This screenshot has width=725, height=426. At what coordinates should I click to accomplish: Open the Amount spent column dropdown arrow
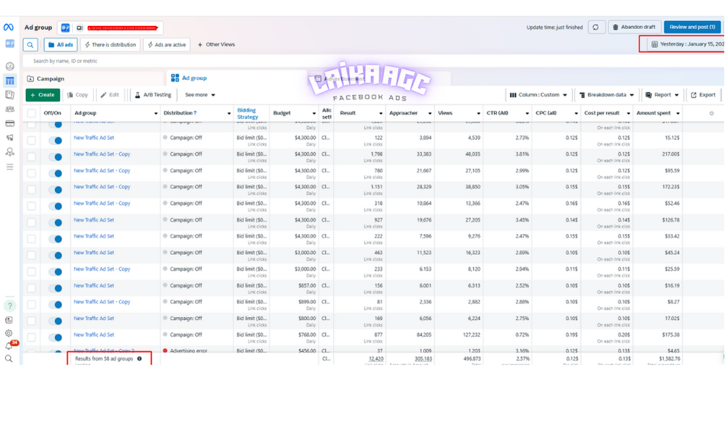tap(678, 113)
